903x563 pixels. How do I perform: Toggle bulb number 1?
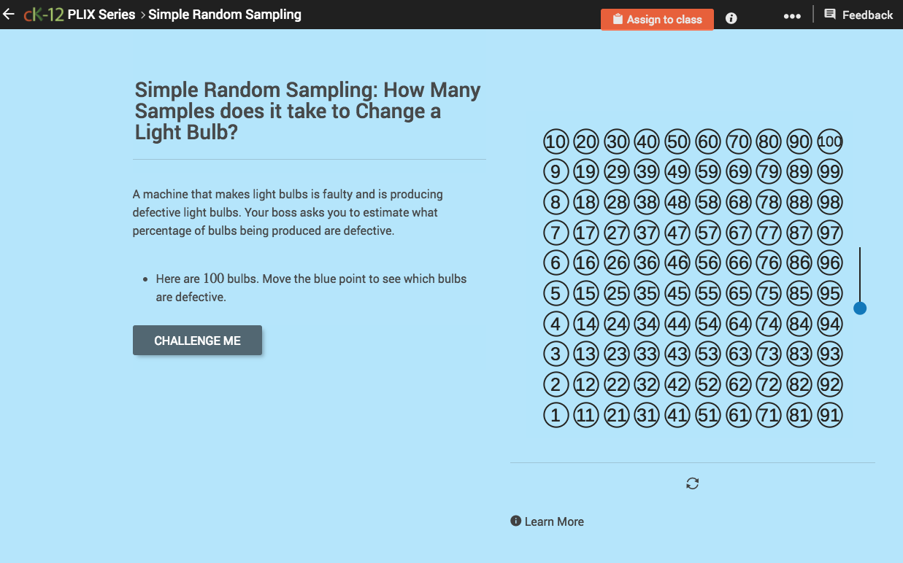point(556,415)
